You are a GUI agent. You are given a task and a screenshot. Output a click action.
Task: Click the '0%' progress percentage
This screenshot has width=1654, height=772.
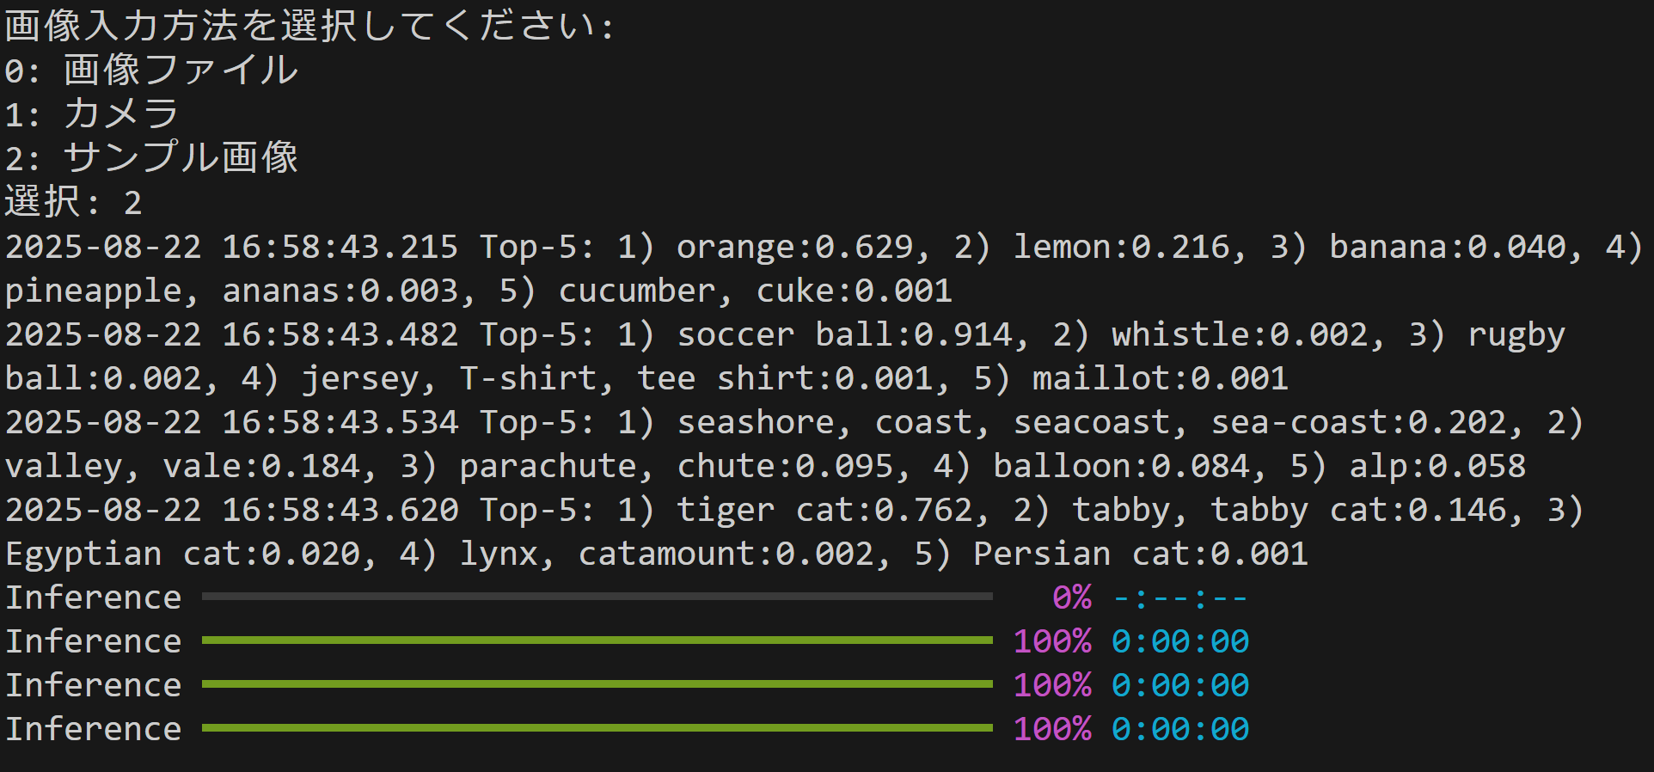1072,597
